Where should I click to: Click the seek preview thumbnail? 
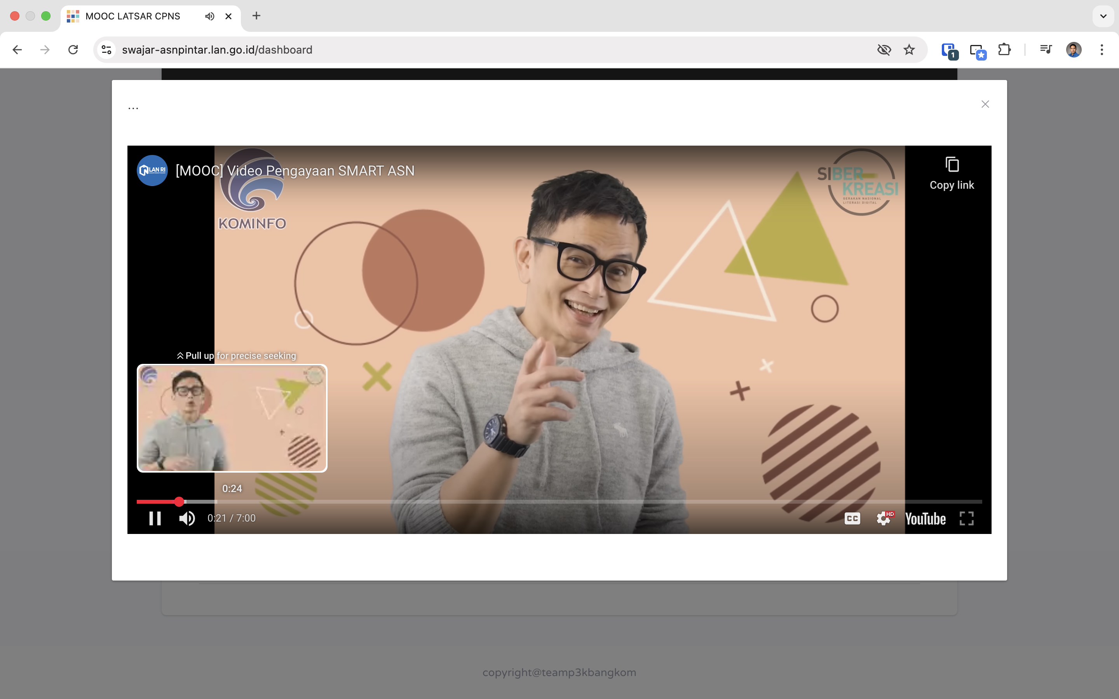[x=232, y=418]
